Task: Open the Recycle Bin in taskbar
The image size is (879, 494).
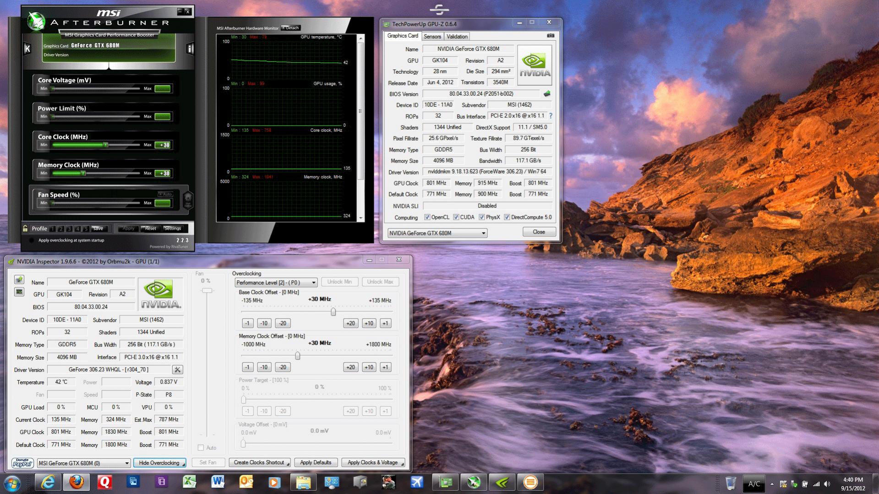Action: point(731,483)
